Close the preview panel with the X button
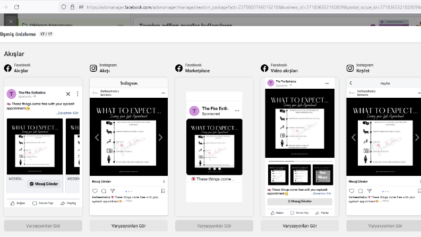This screenshot has height=237, width=421. 11,21
